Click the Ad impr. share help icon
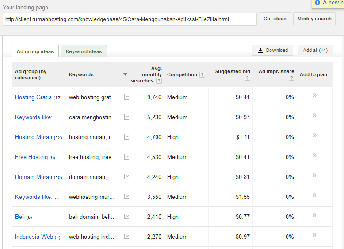 coord(291,78)
